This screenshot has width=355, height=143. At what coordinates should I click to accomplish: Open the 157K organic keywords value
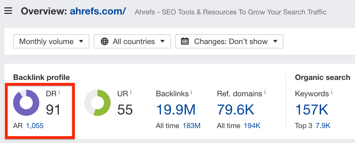[312, 110]
